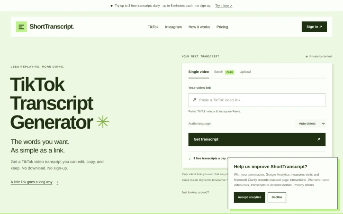
Task: Focus the Paste a TikTok video link field
Action: click(257, 100)
